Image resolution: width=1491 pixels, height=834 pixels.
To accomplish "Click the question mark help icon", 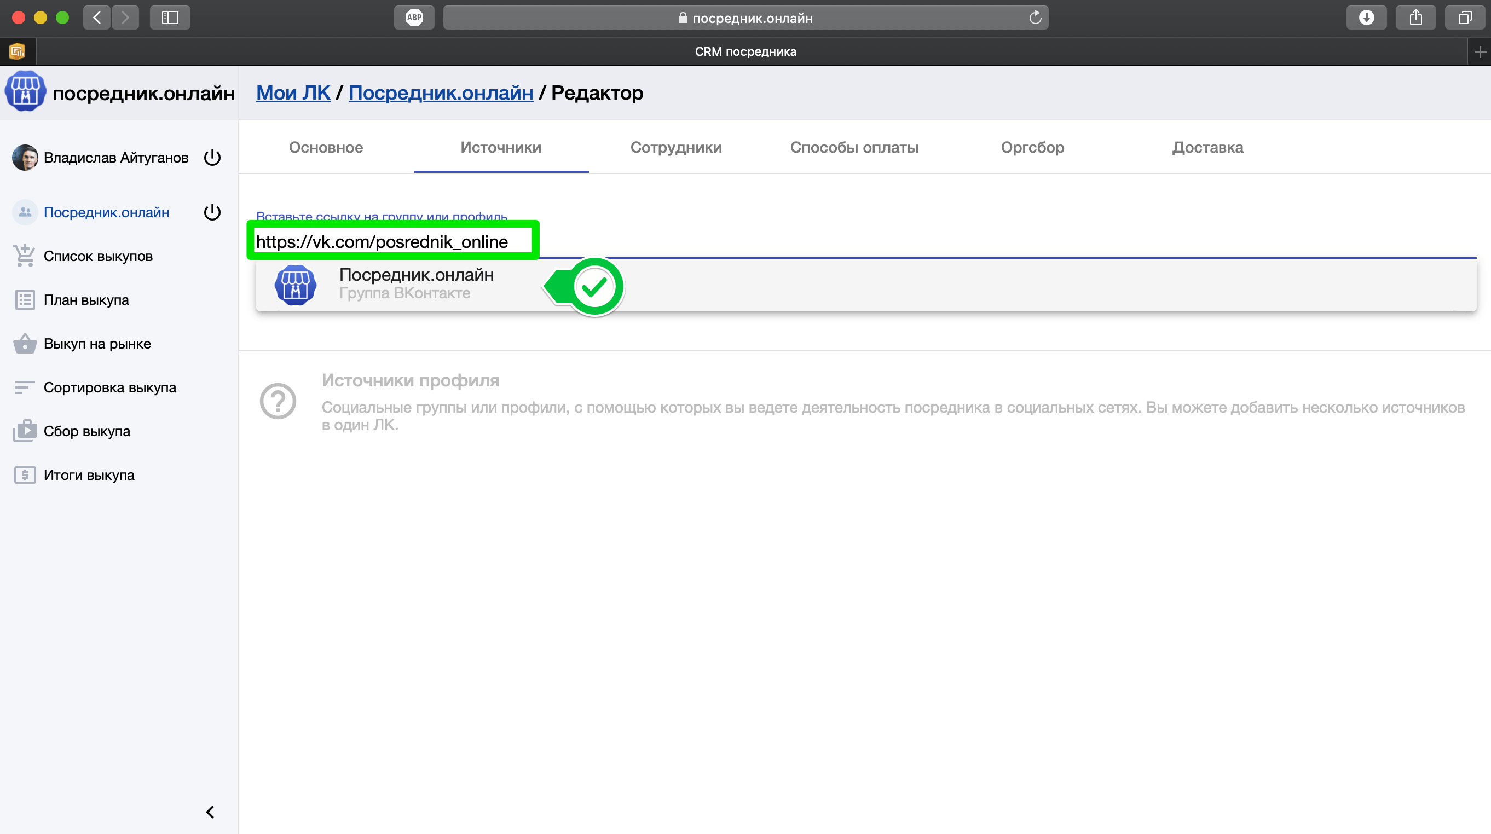I will (278, 401).
